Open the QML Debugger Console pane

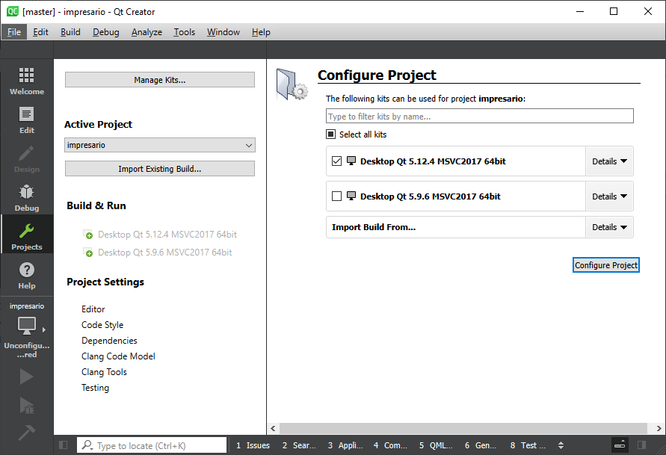click(x=436, y=445)
